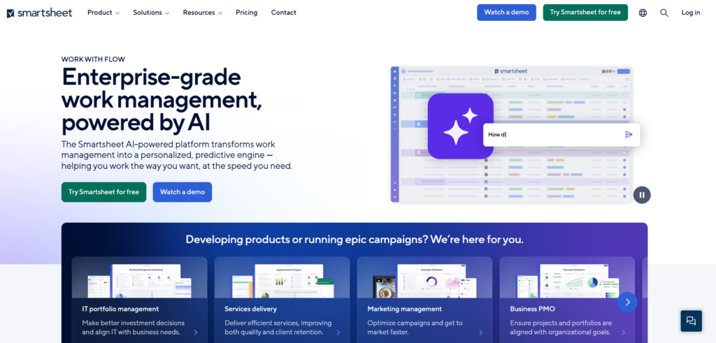Click the AI prompt text field

(x=552, y=135)
